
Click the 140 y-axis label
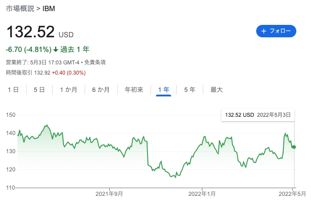tap(11, 133)
